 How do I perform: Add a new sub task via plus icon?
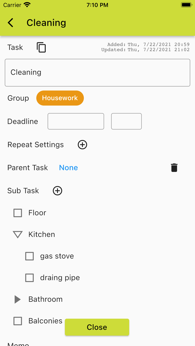(57, 191)
